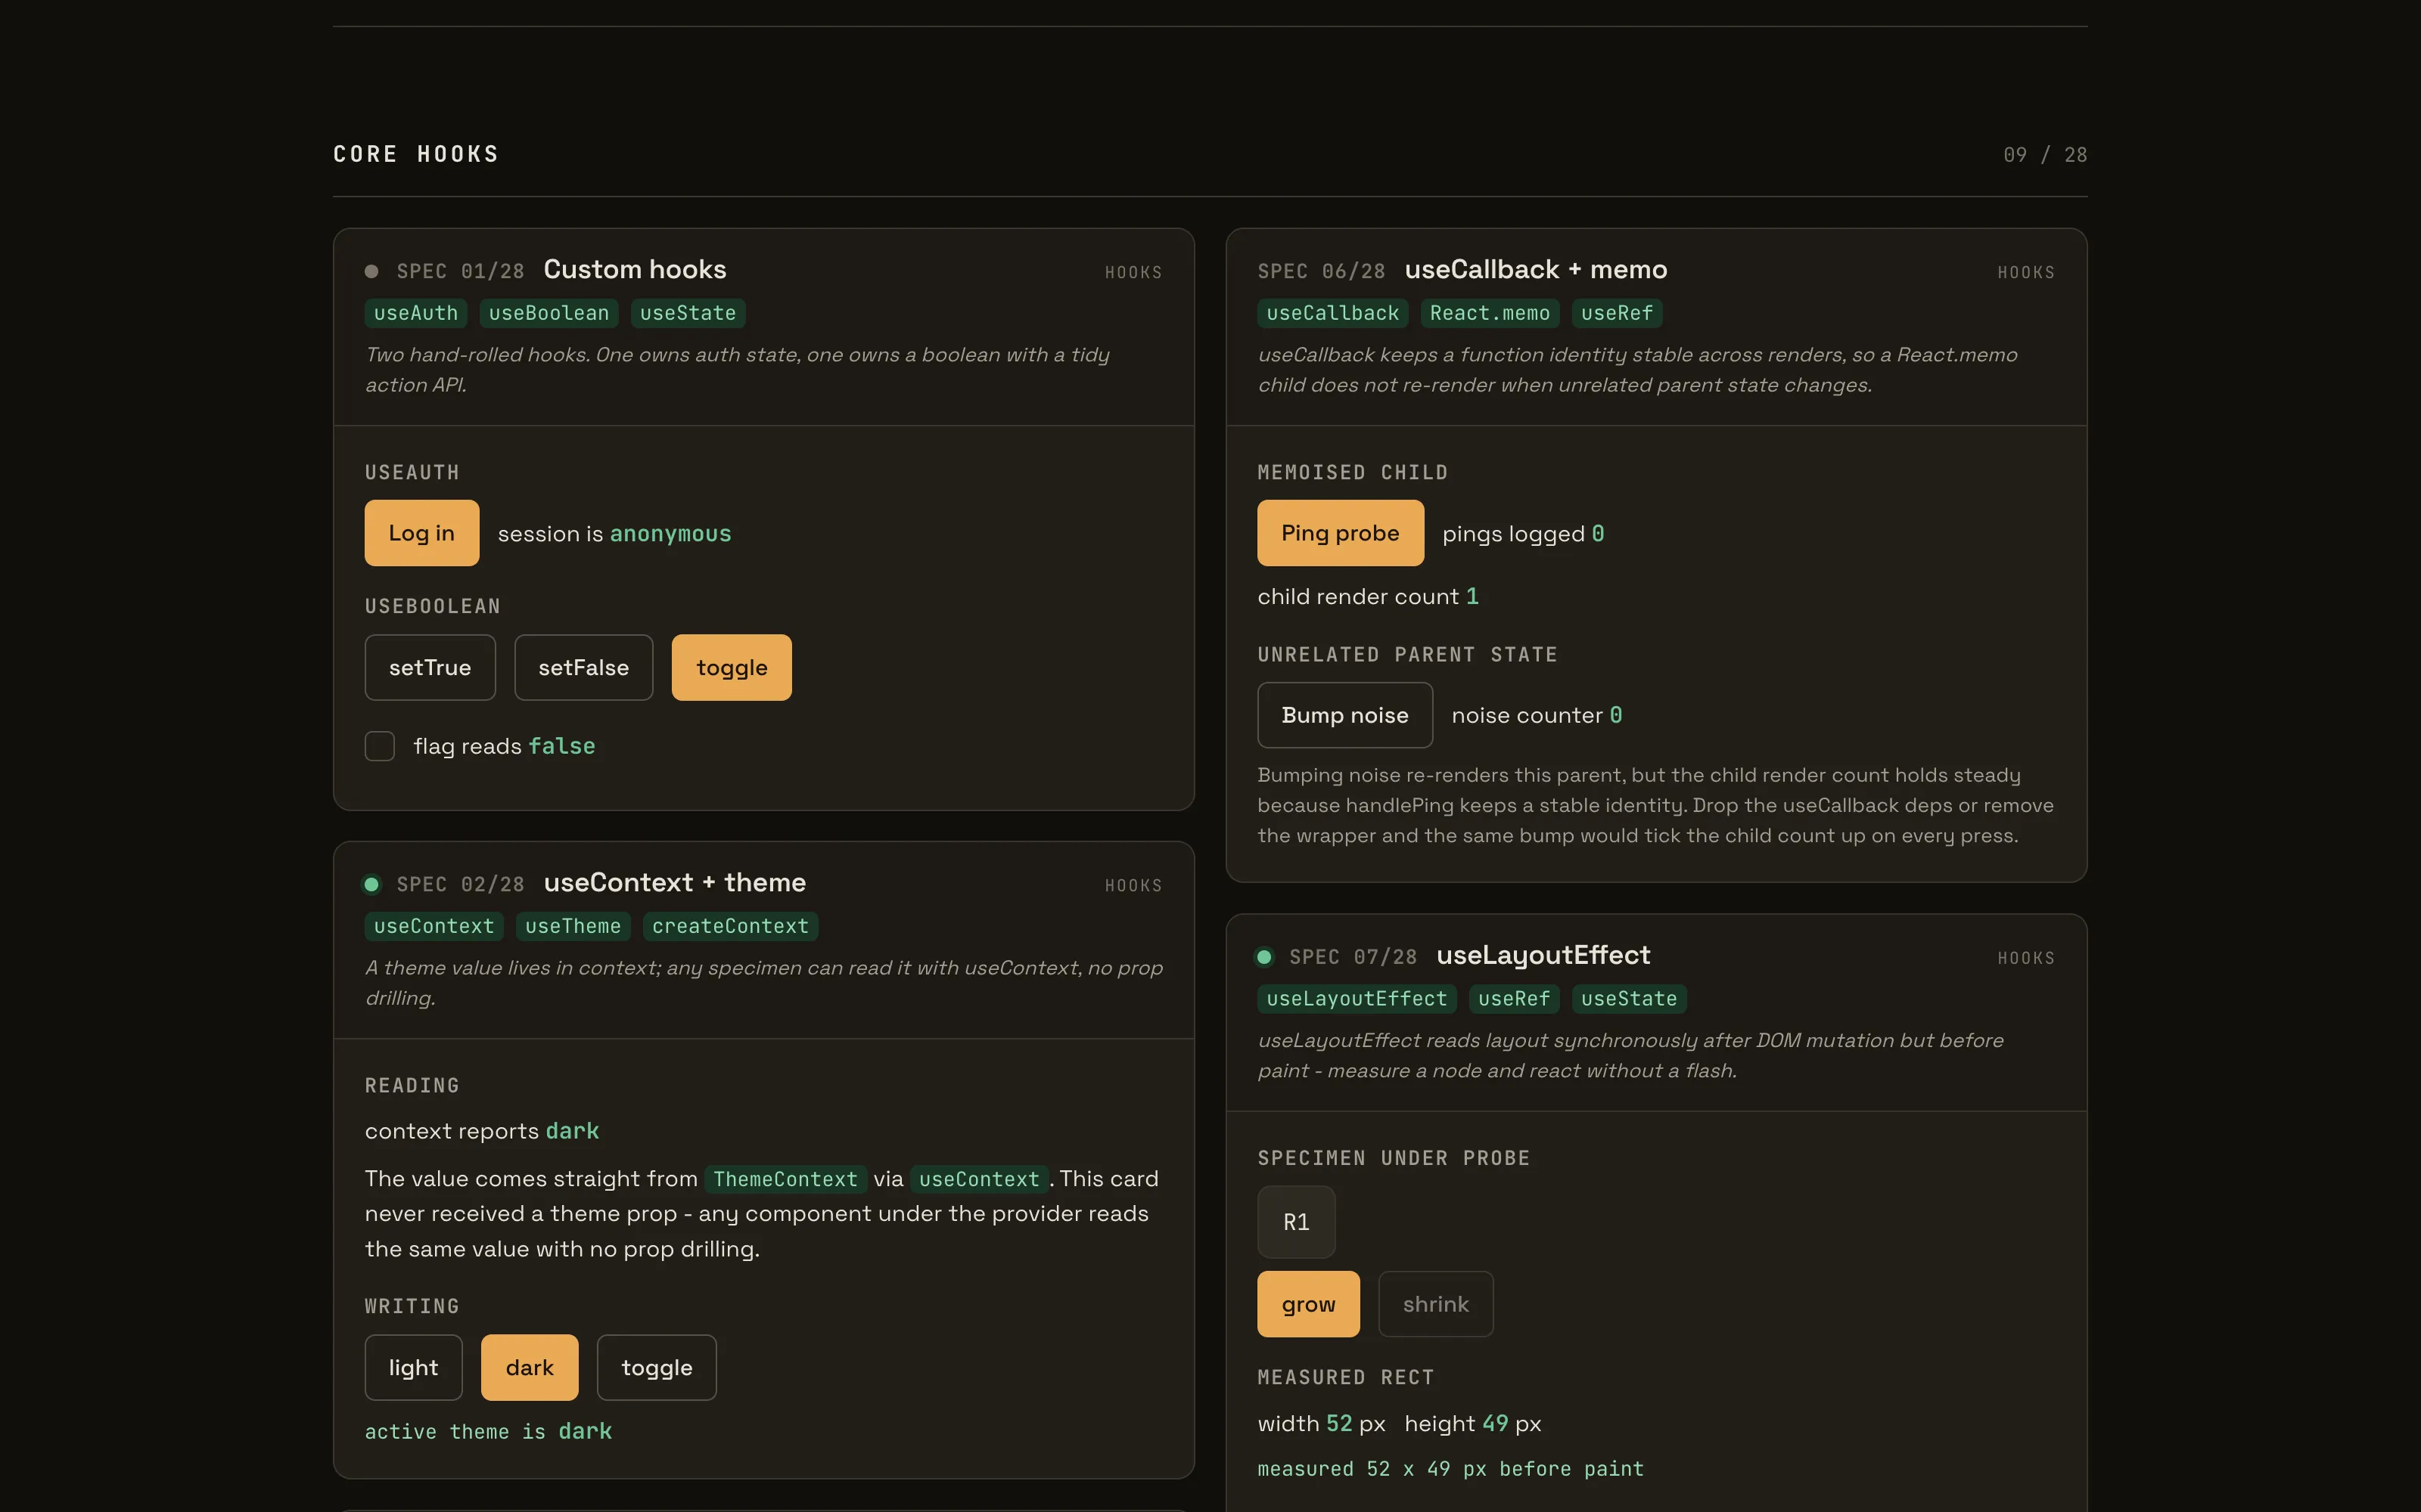Click the useTheme tag chip
2421x1512 pixels.
[573, 926]
